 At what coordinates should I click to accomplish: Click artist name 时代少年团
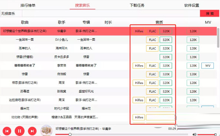(61, 109)
